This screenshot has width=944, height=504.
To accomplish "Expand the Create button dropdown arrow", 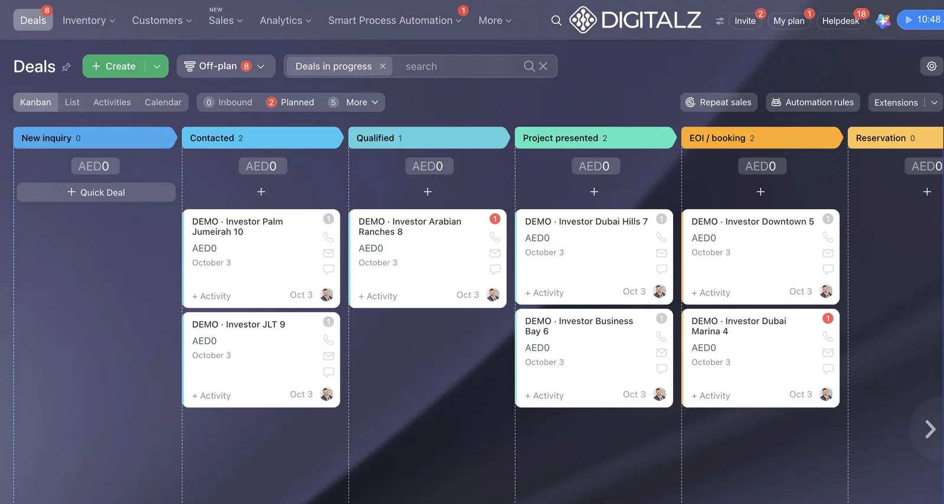I will click(157, 67).
